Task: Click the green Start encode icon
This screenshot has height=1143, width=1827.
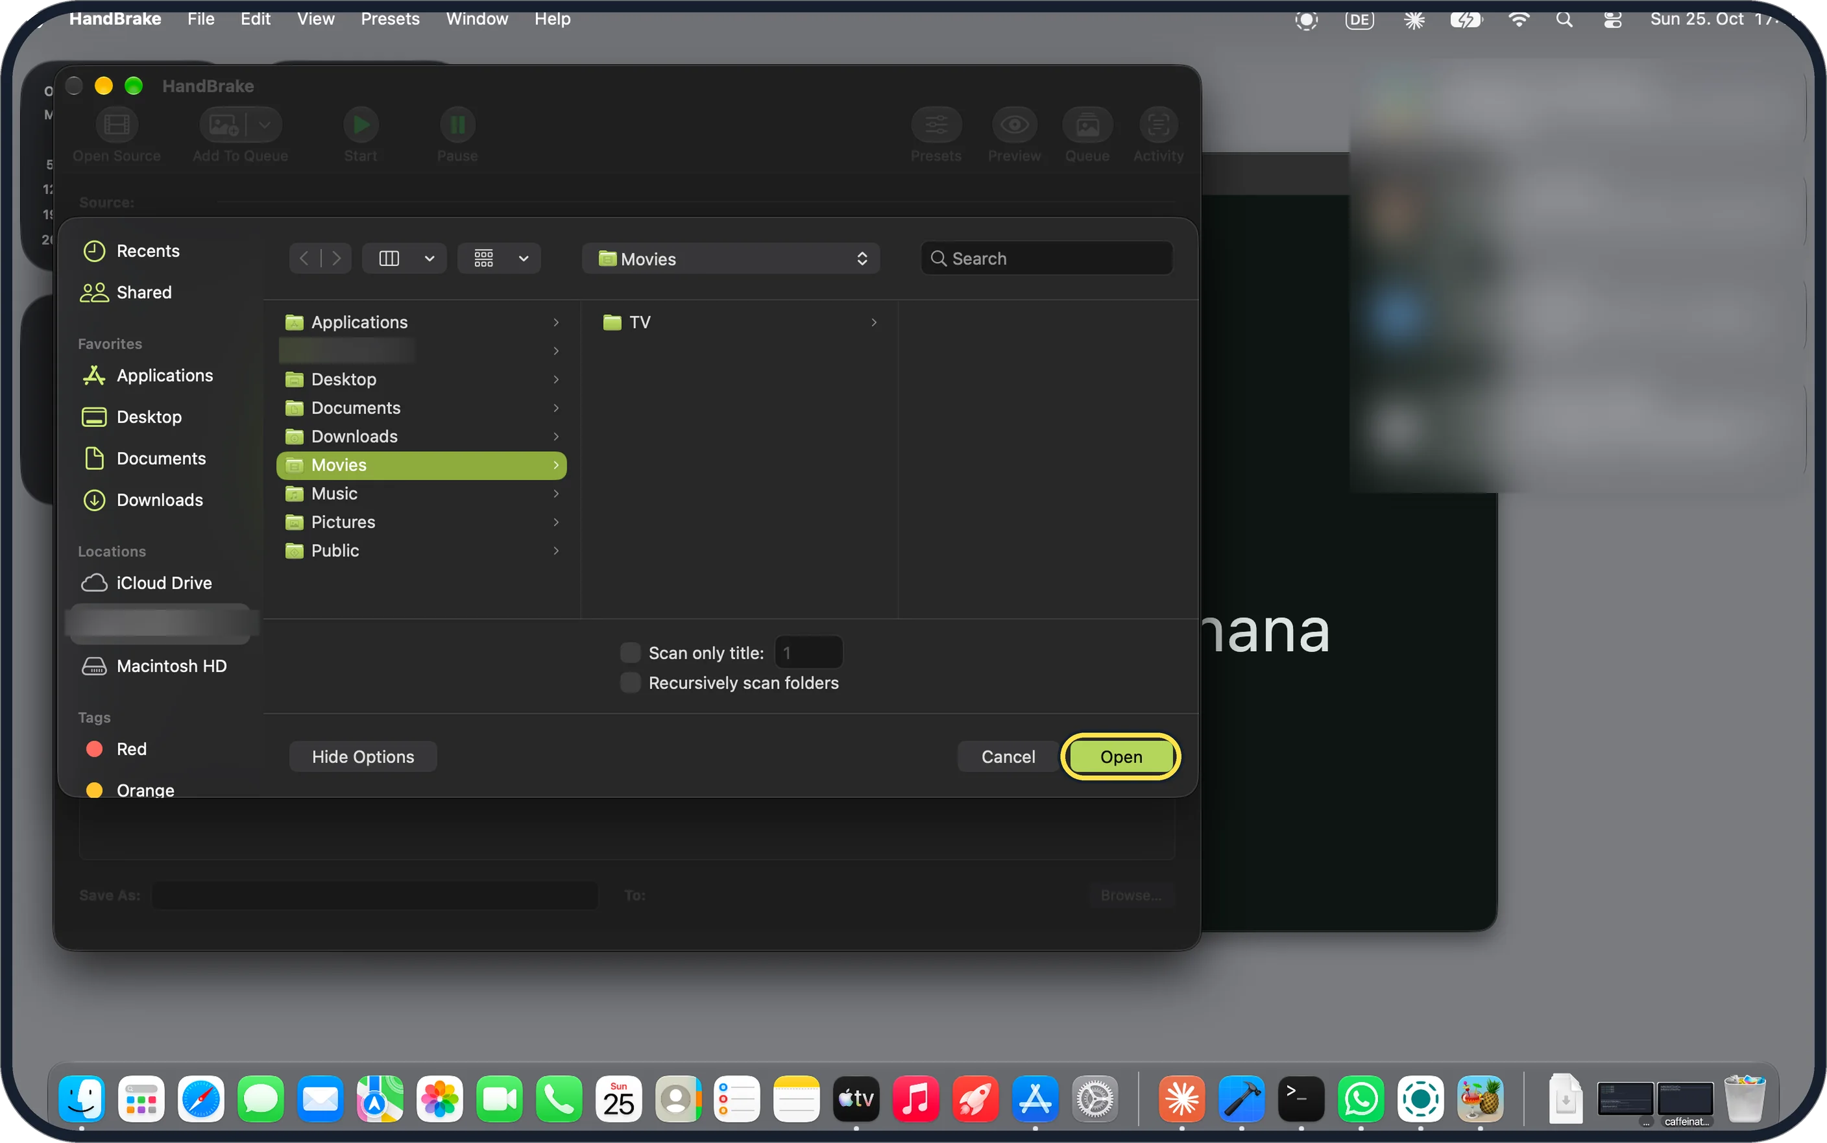Action: [361, 125]
